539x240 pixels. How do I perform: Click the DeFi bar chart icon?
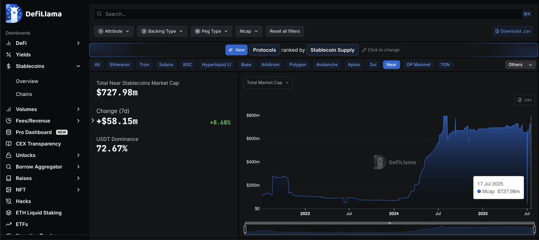pos(9,43)
